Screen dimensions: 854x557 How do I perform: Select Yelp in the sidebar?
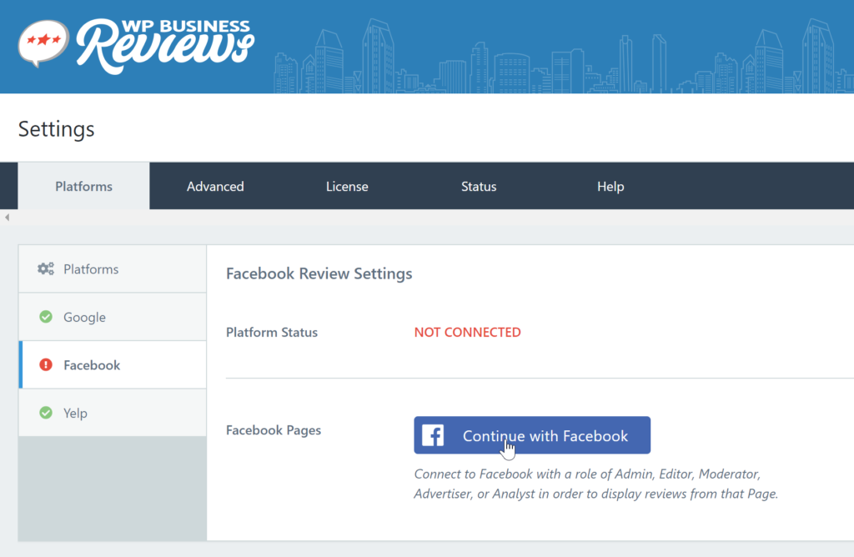(x=113, y=413)
